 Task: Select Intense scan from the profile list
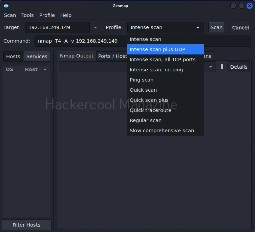pyautogui.click(x=165, y=39)
